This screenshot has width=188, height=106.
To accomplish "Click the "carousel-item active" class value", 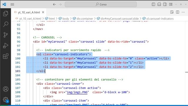I will (80, 88).
